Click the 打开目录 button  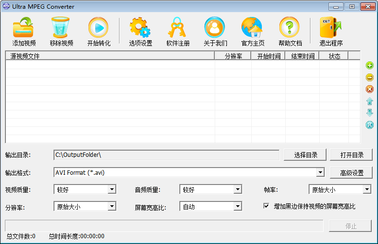tap(351, 155)
